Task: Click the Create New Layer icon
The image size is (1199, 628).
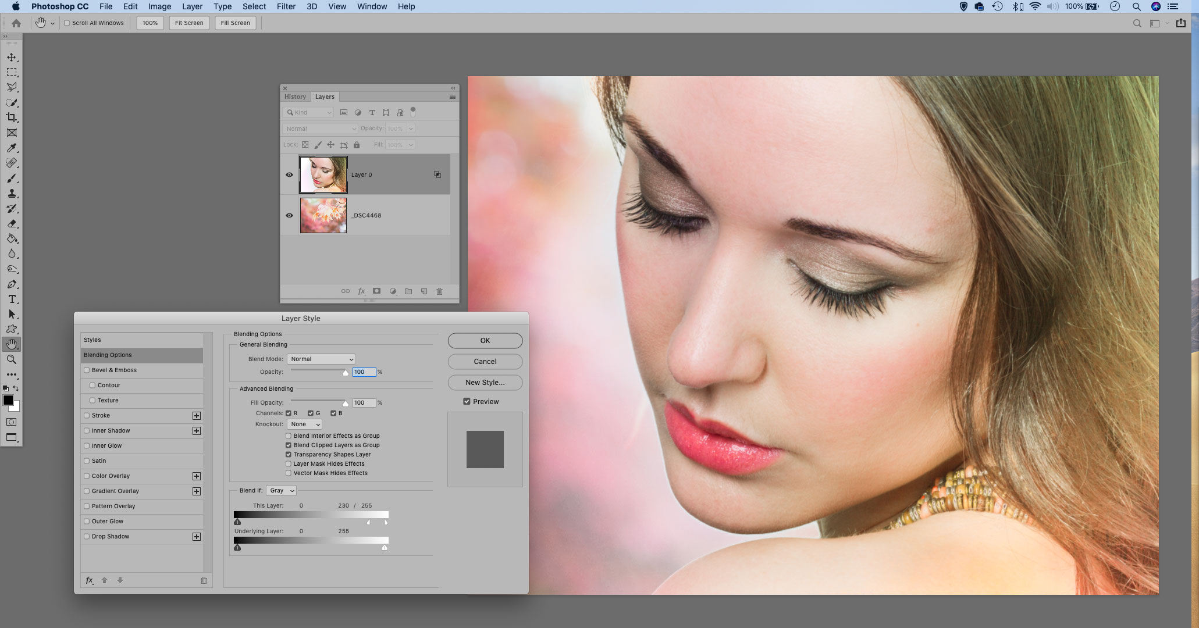Action: pos(424,291)
